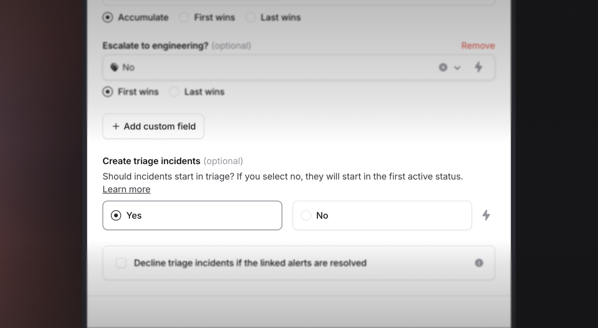Click the tag icon next to No value
Screen dimensions: 598x328
(x=114, y=67)
